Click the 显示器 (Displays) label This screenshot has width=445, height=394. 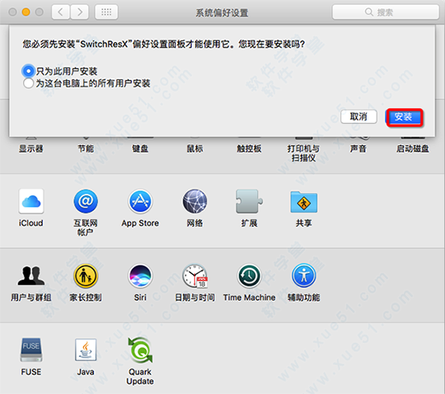click(x=31, y=148)
